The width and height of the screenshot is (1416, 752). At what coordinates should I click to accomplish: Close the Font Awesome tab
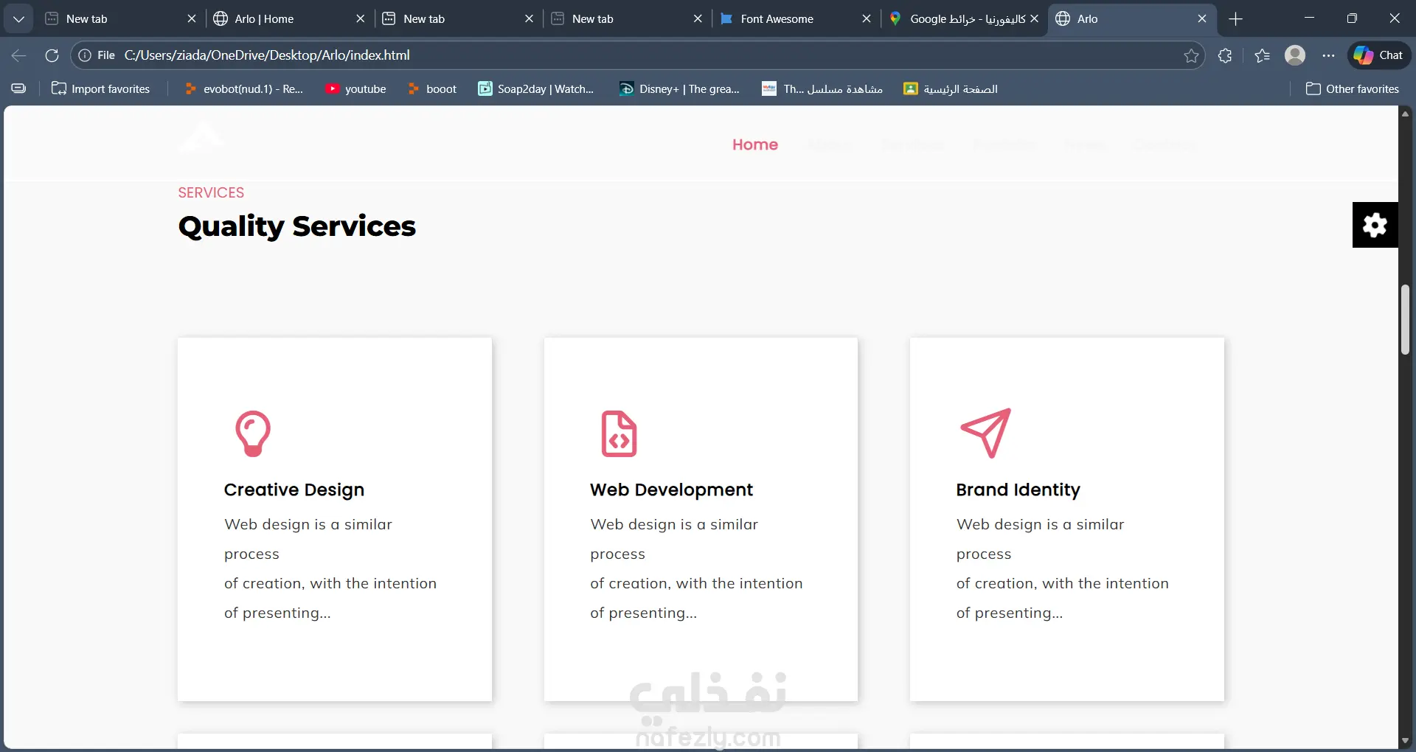tap(867, 18)
